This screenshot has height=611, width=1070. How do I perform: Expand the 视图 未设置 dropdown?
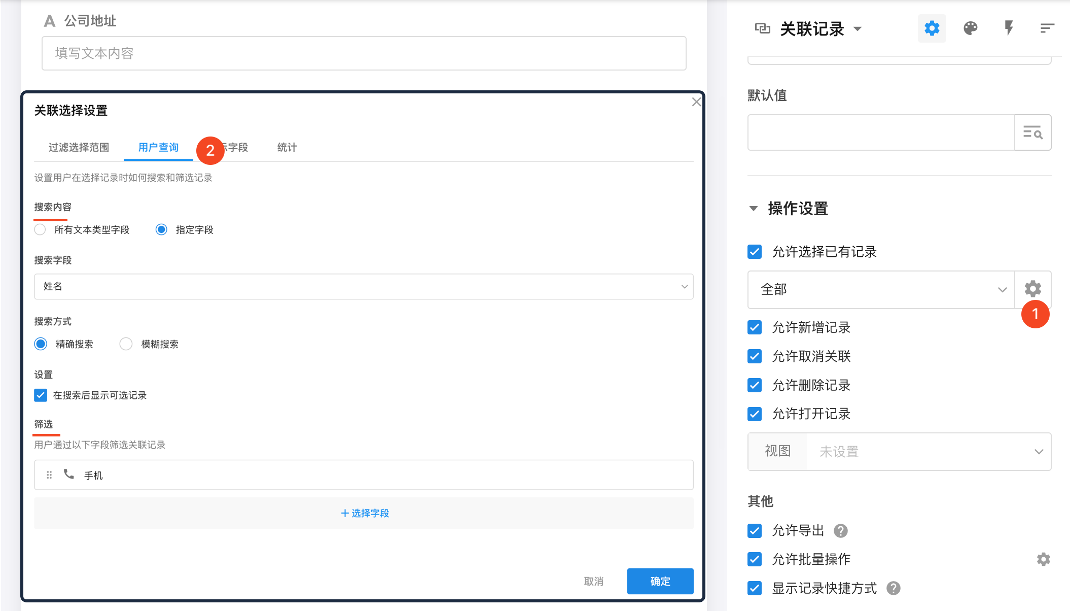[928, 452]
